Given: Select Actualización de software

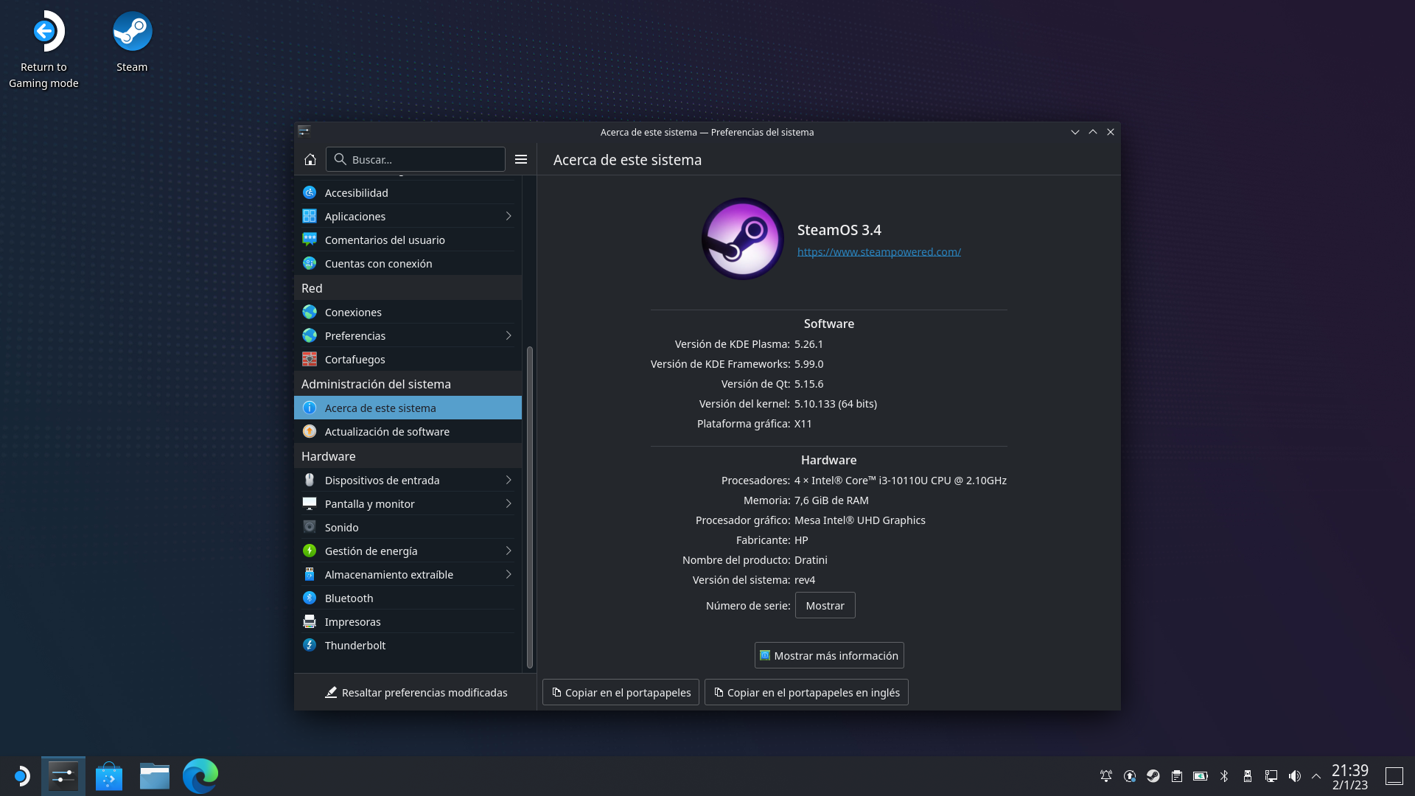Looking at the screenshot, I should (x=387, y=431).
